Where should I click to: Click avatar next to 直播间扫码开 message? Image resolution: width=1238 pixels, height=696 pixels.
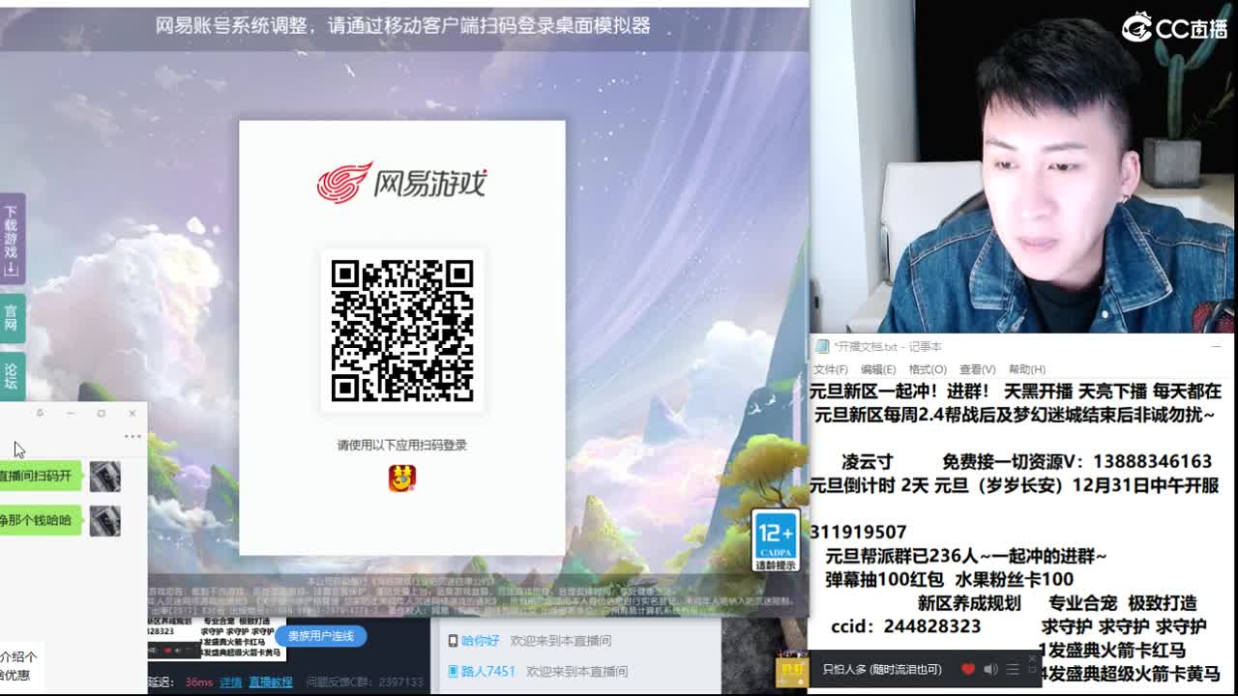click(x=104, y=477)
